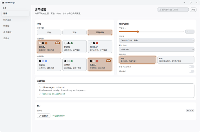Select the 深色 application theme
This screenshot has width=200, height=132.
pyautogui.click(x=74, y=32)
